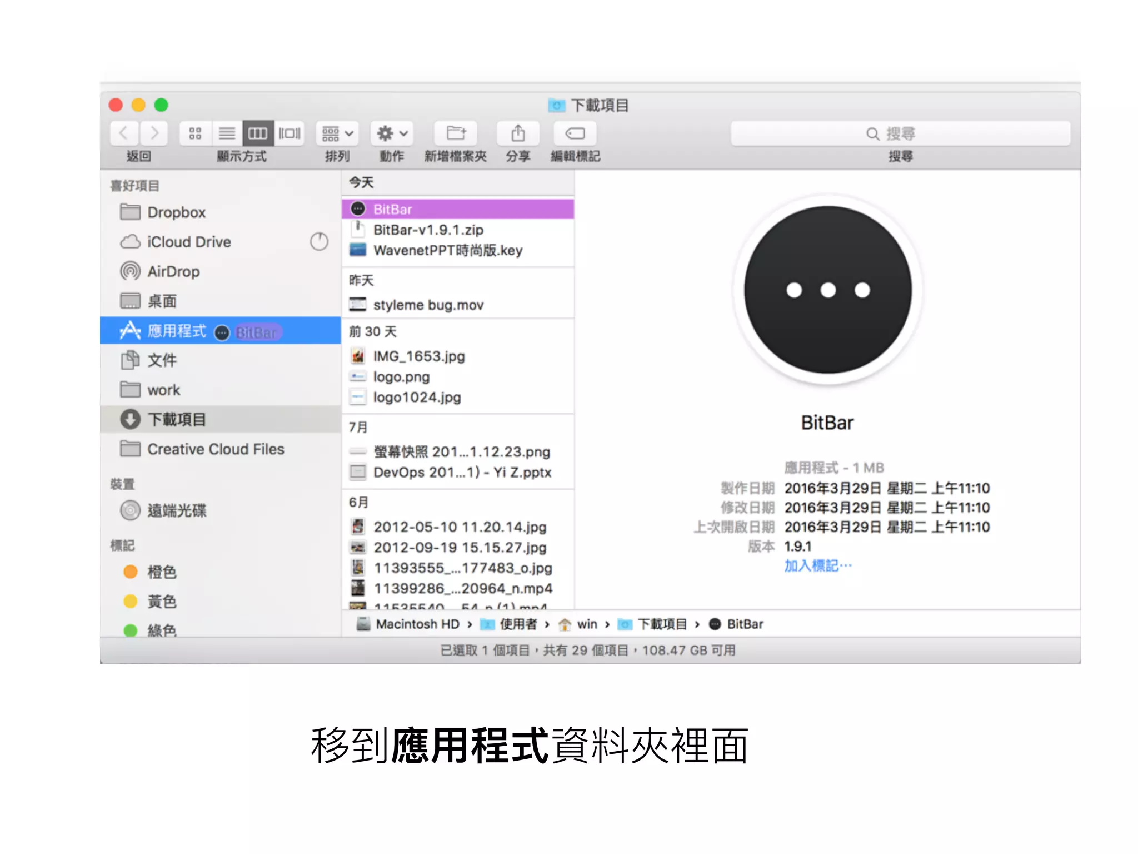The width and height of the screenshot is (1138, 854).
Task: Open iCloud Drive in the sidebar
Action: pos(189,242)
